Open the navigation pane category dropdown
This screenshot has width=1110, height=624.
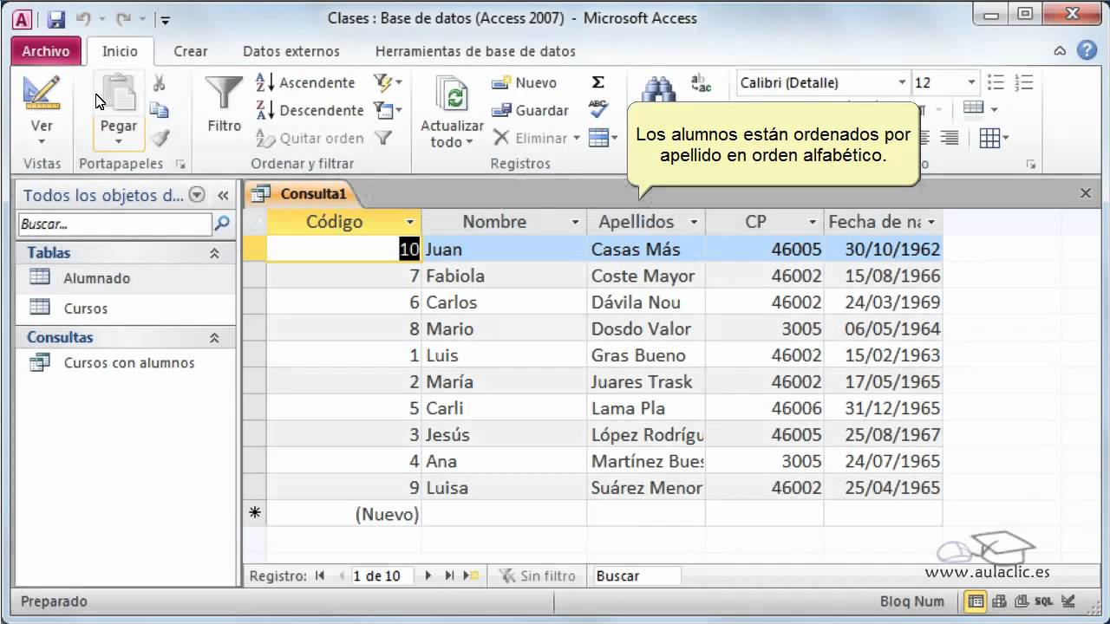pyautogui.click(x=197, y=195)
